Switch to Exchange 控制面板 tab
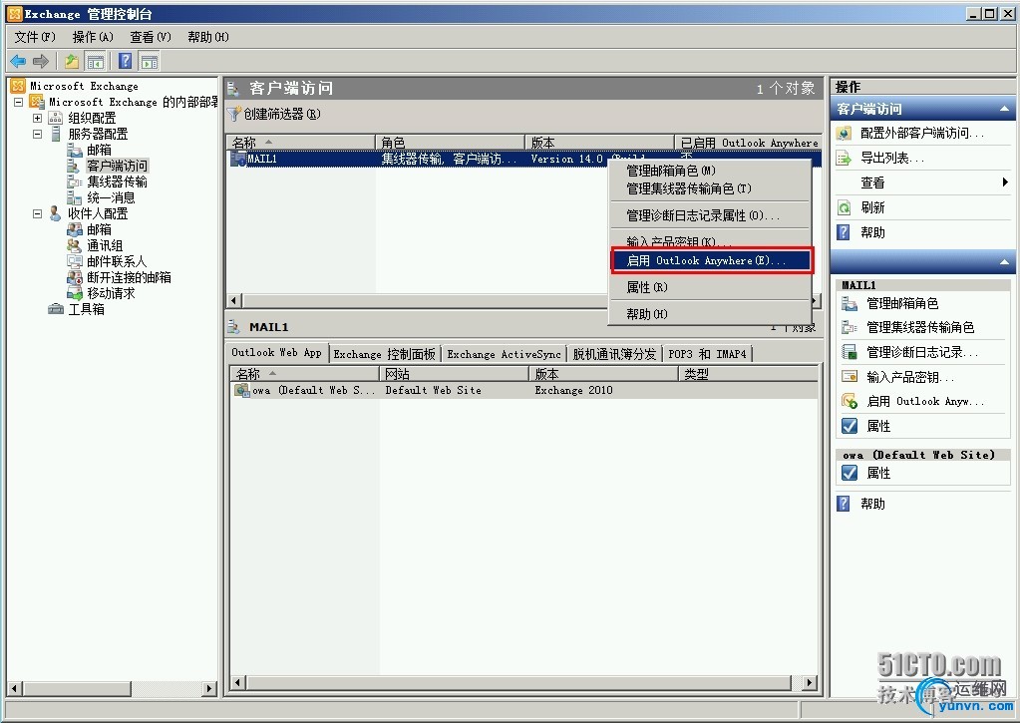This screenshot has width=1020, height=723. (385, 354)
